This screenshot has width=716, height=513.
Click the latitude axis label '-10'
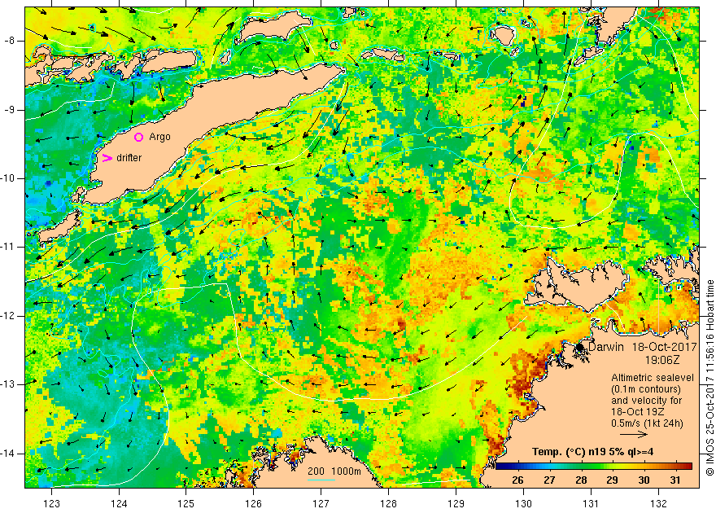point(7,178)
